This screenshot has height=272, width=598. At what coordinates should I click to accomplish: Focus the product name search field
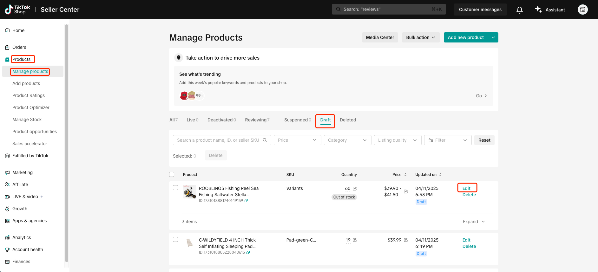coord(218,140)
